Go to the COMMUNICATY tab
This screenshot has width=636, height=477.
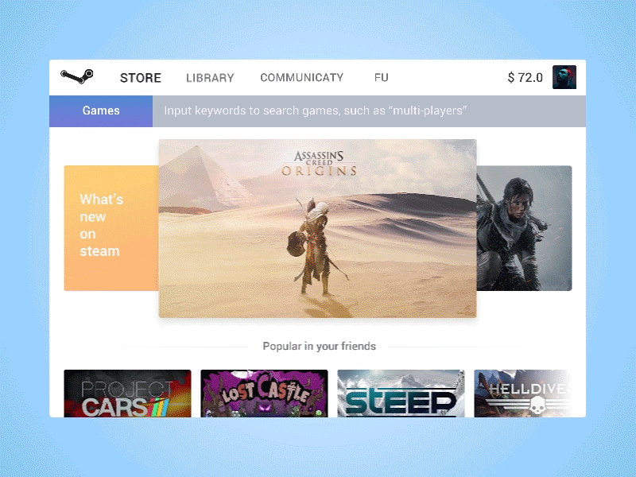point(302,77)
